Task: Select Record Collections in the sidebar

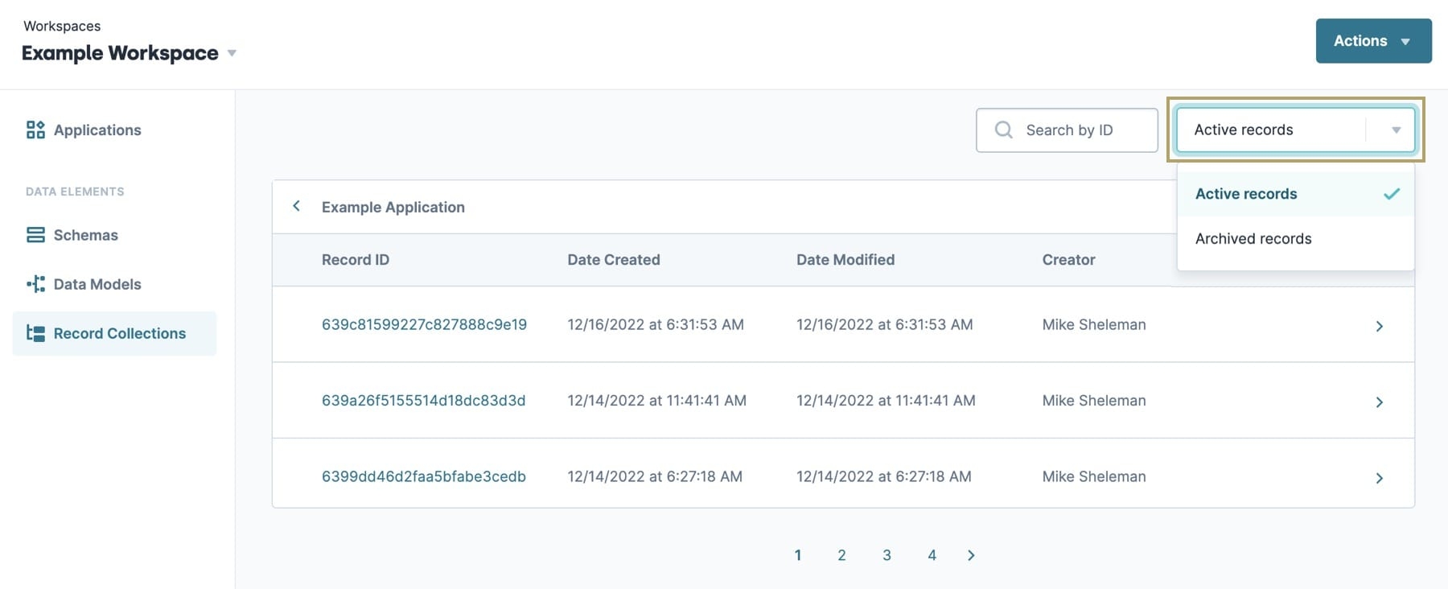Action: 114,333
